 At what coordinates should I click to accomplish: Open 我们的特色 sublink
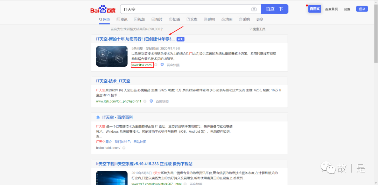coord(122,142)
